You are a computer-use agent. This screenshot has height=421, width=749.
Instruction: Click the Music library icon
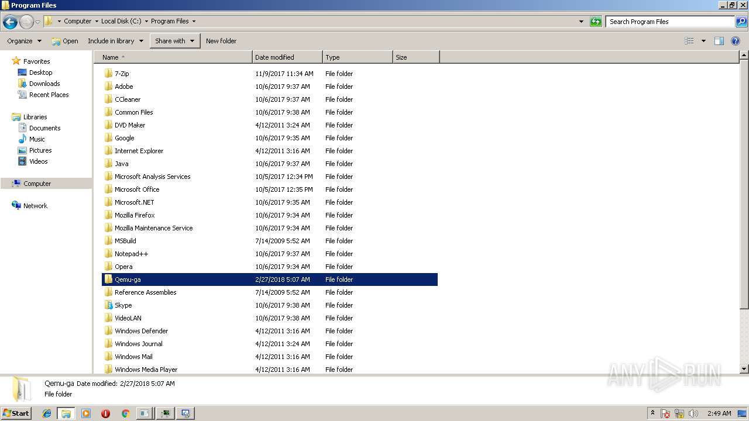(x=22, y=139)
